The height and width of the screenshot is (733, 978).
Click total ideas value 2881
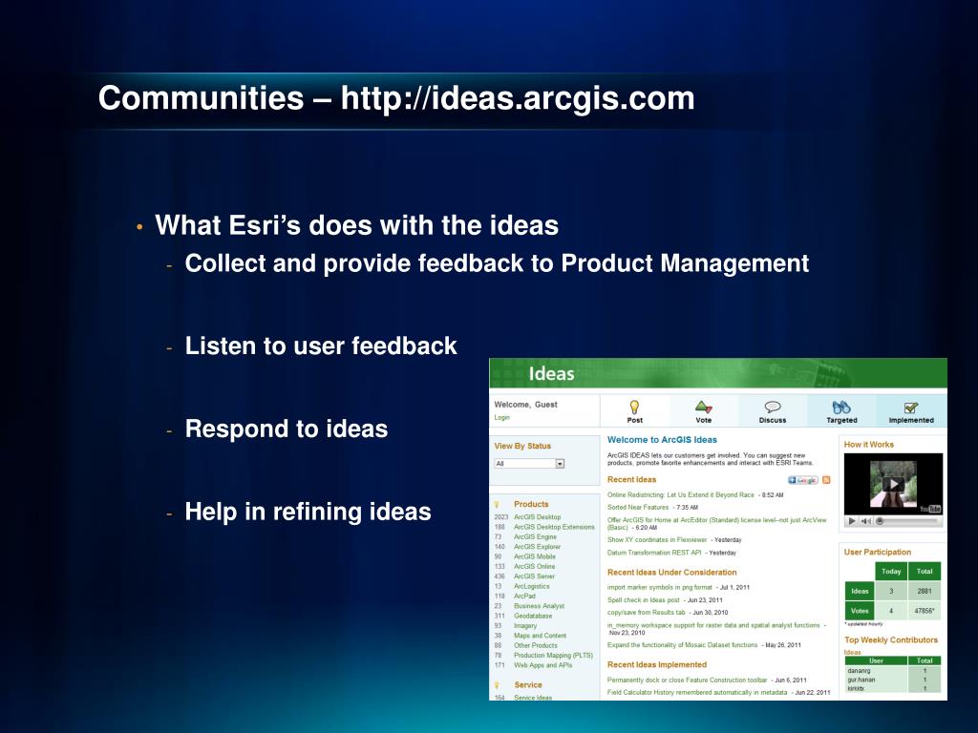click(x=925, y=591)
